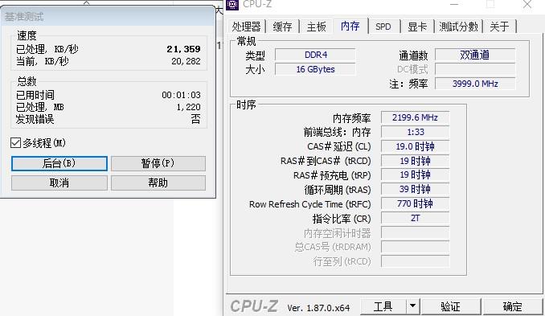
Task: Click the 指令比率 (CR) label
Action: point(342,219)
